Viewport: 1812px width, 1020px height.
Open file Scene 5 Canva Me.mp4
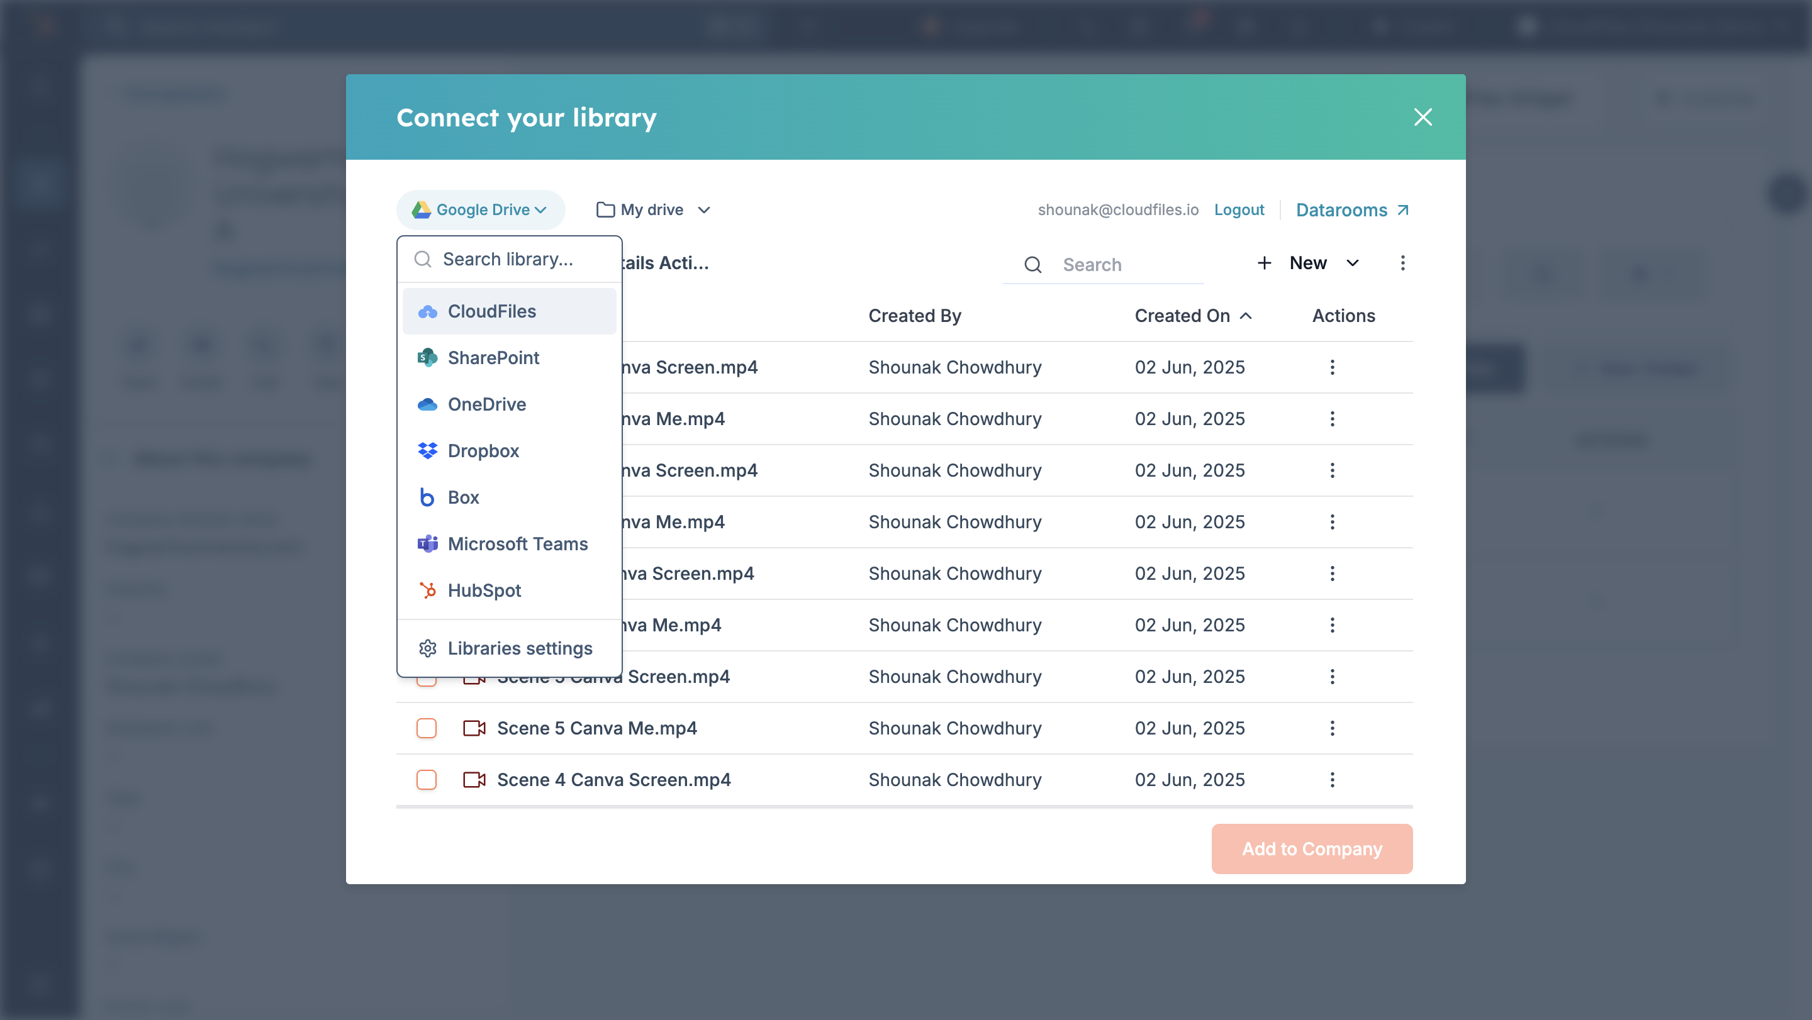pos(596,728)
